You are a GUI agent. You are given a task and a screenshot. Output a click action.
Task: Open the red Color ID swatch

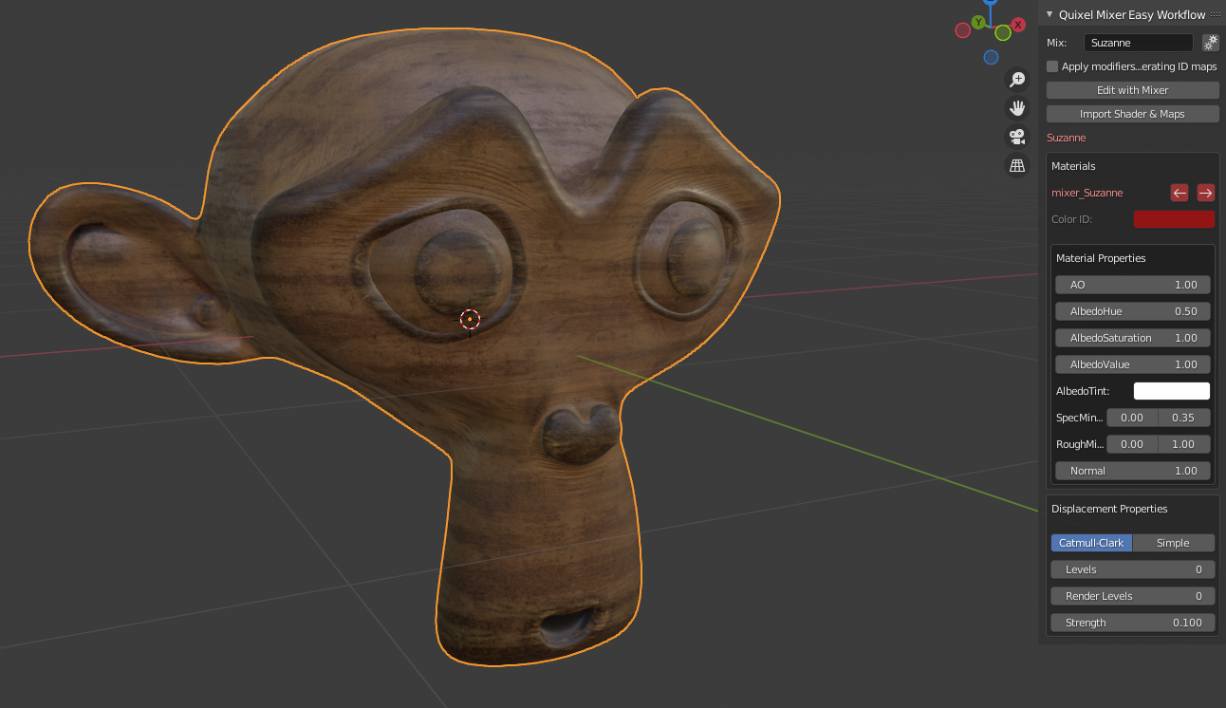click(1174, 219)
